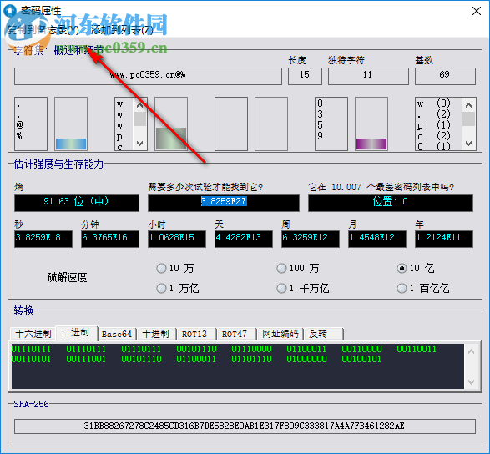
Task: Click the w (3) frequency row
Action: 434,103
